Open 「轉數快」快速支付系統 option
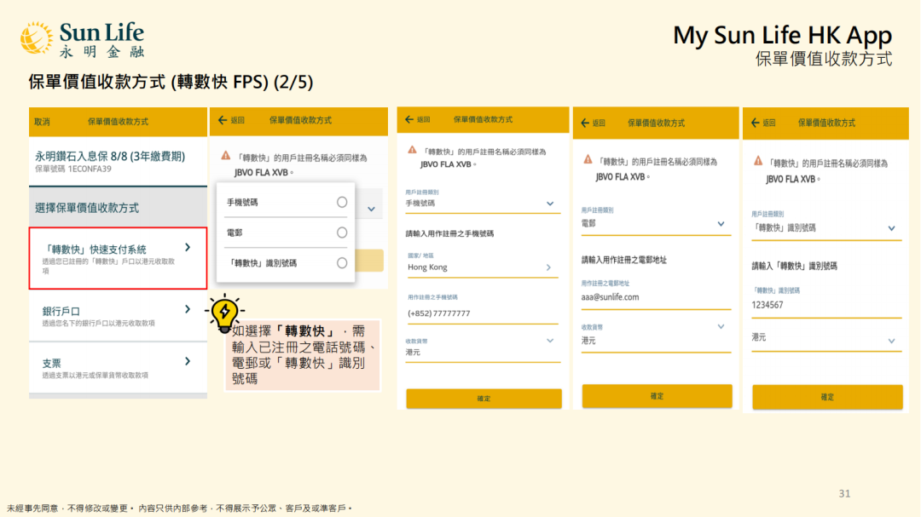This screenshot has width=921, height=517. [118, 258]
